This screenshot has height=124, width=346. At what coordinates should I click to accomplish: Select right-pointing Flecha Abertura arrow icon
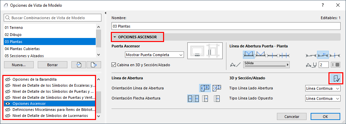(205, 98)
